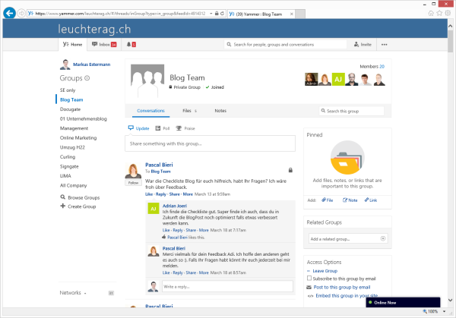Click the Networks count badge
The height and width of the screenshot is (318, 456).
coord(111,293)
